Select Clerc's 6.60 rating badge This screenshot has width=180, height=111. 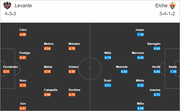point(23,35)
